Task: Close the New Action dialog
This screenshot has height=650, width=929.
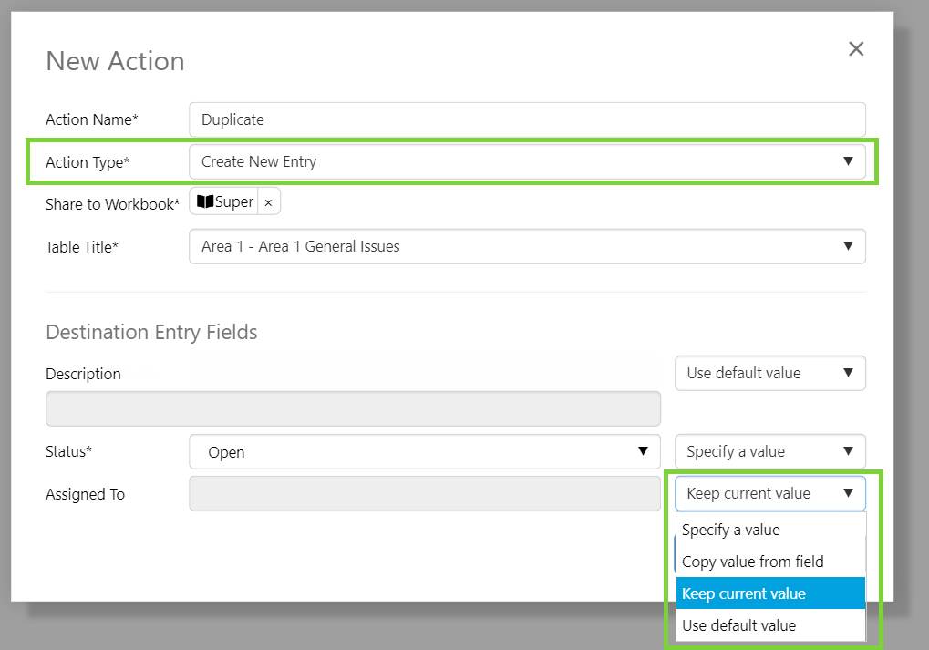Action: (856, 49)
